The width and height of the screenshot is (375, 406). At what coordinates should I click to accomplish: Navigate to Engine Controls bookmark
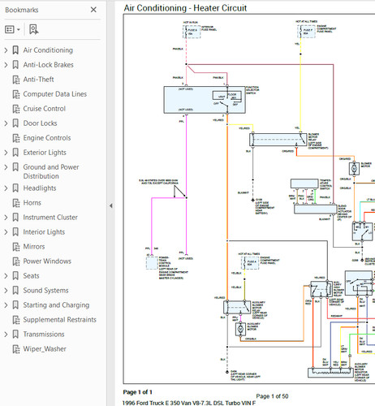pos(47,138)
